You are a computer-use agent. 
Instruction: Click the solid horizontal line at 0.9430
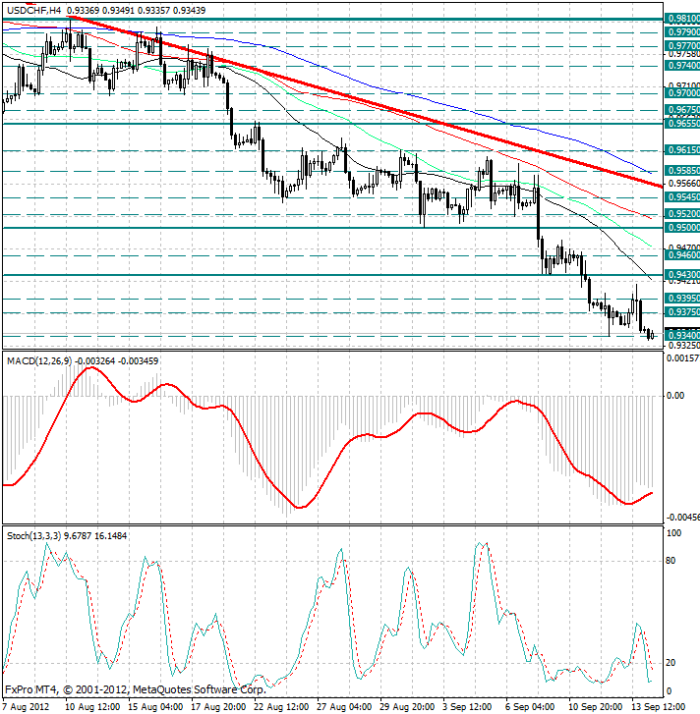(332, 275)
